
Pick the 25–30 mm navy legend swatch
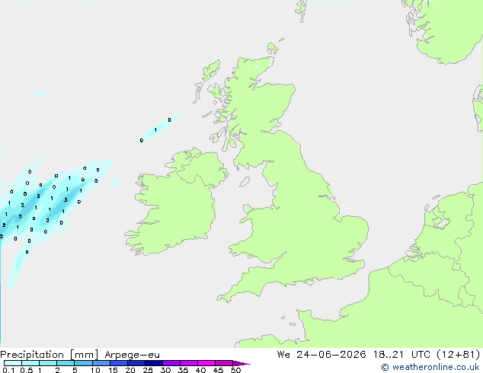click(154, 363)
